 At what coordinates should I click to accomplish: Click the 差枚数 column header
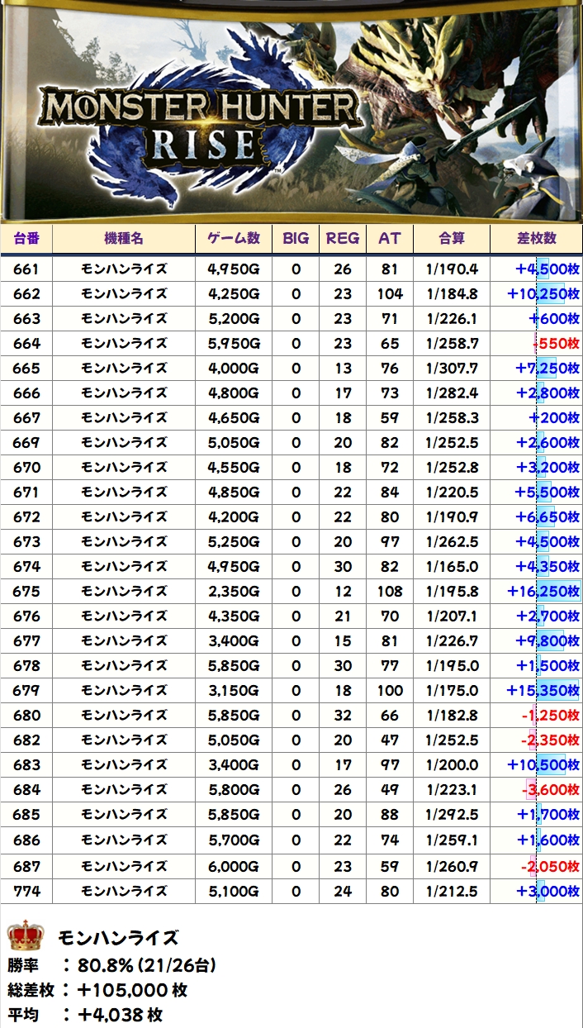(x=537, y=238)
